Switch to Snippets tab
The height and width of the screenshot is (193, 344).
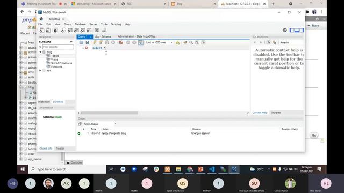(x=276, y=113)
